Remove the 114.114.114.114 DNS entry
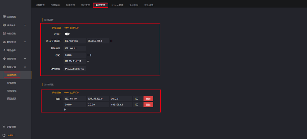 88,61
